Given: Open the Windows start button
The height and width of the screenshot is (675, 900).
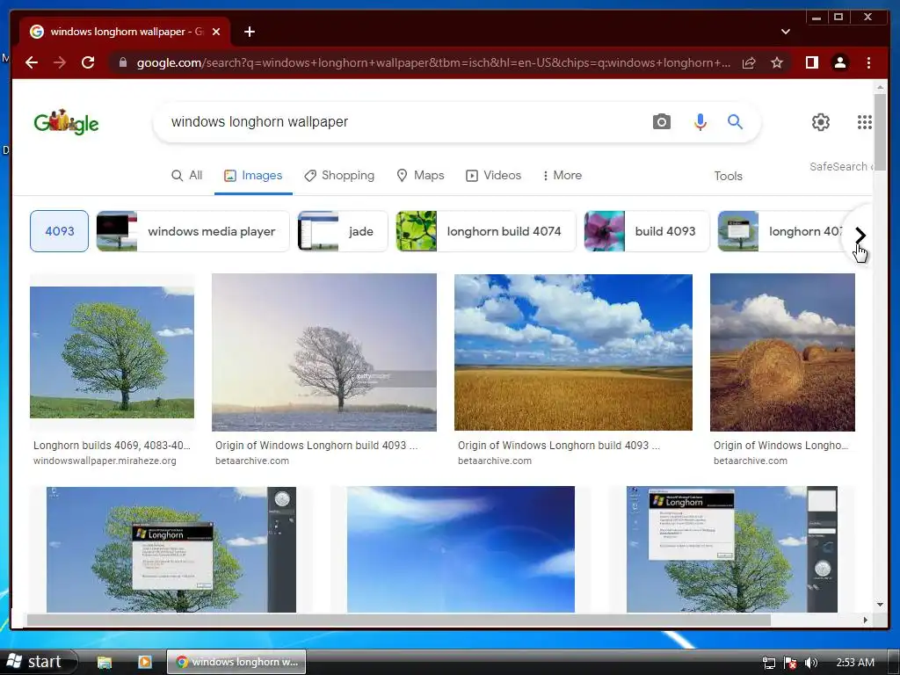Looking at the screenshot, I should click(38, 662).
